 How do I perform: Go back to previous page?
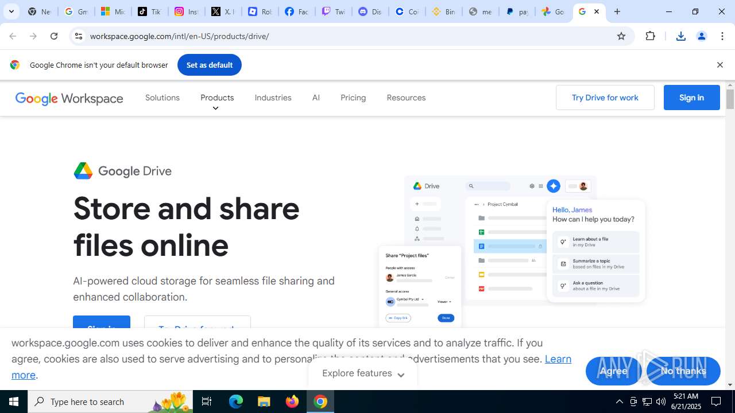click(x=13, y=36)
